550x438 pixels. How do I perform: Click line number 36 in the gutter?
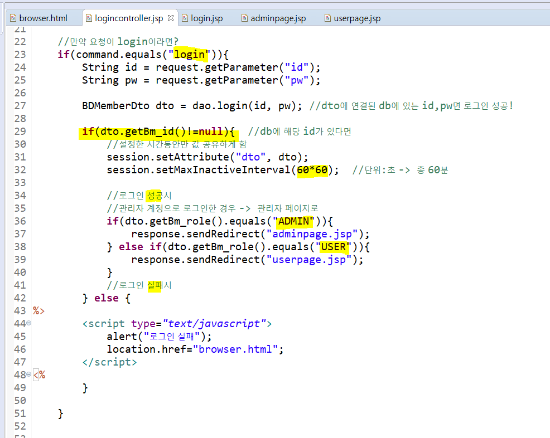tap(20, 221)
